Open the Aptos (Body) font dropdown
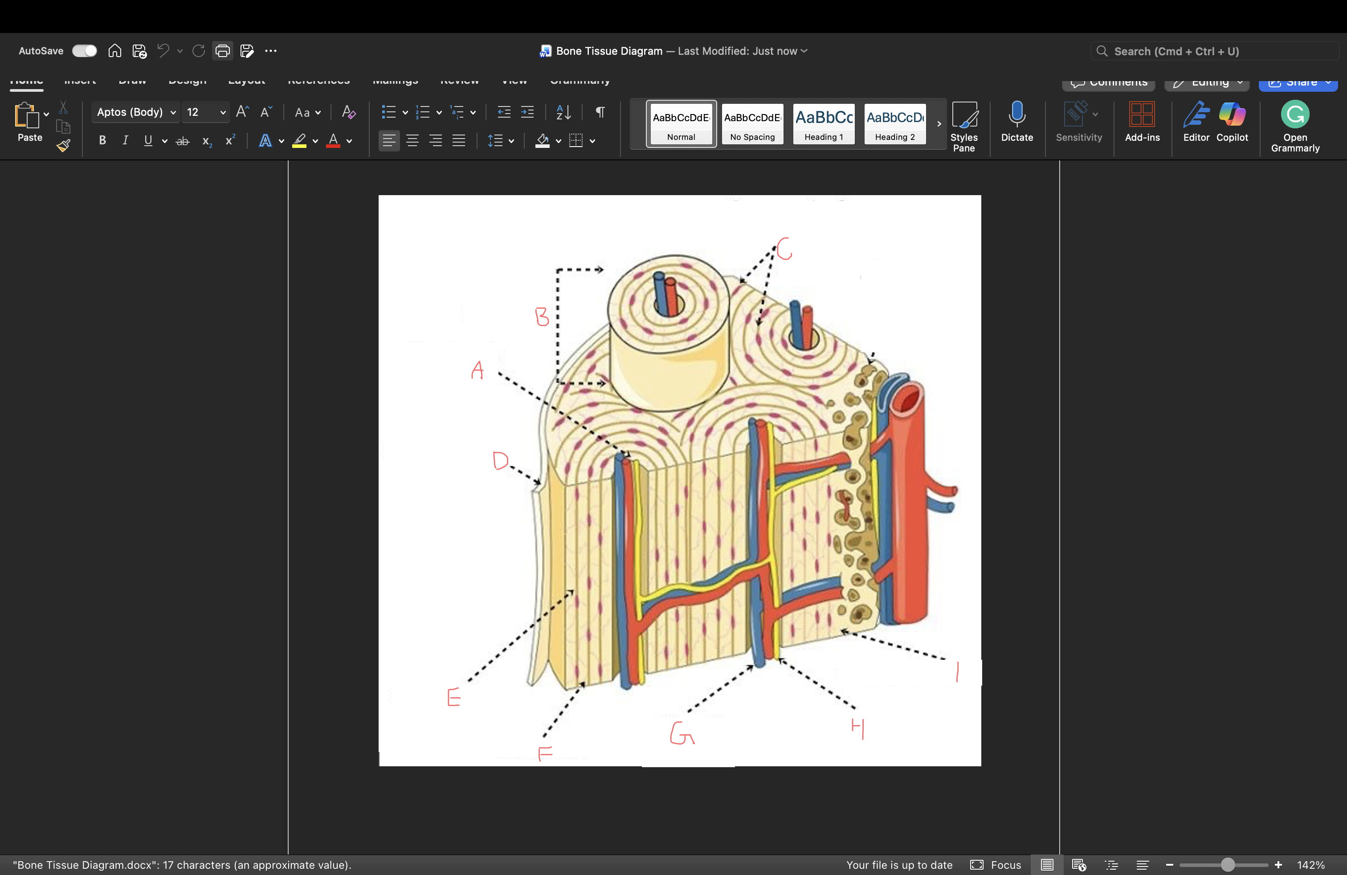This screenshot has height=875, width=1347. (136, 112)
